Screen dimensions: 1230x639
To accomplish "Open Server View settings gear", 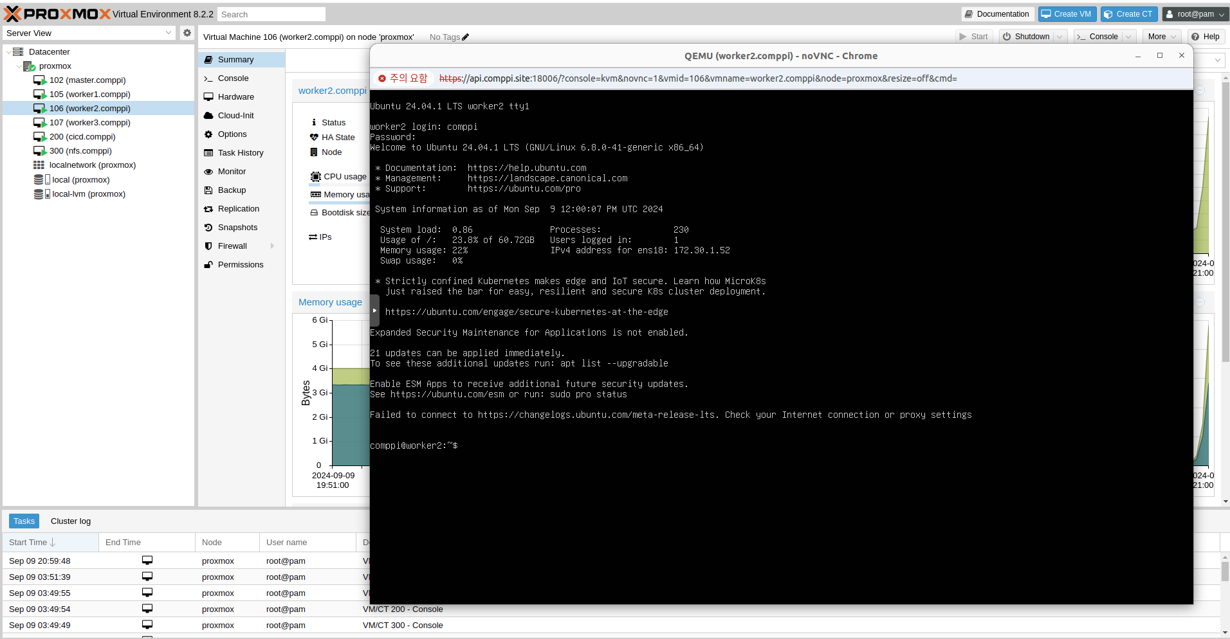I will [187, 33].
